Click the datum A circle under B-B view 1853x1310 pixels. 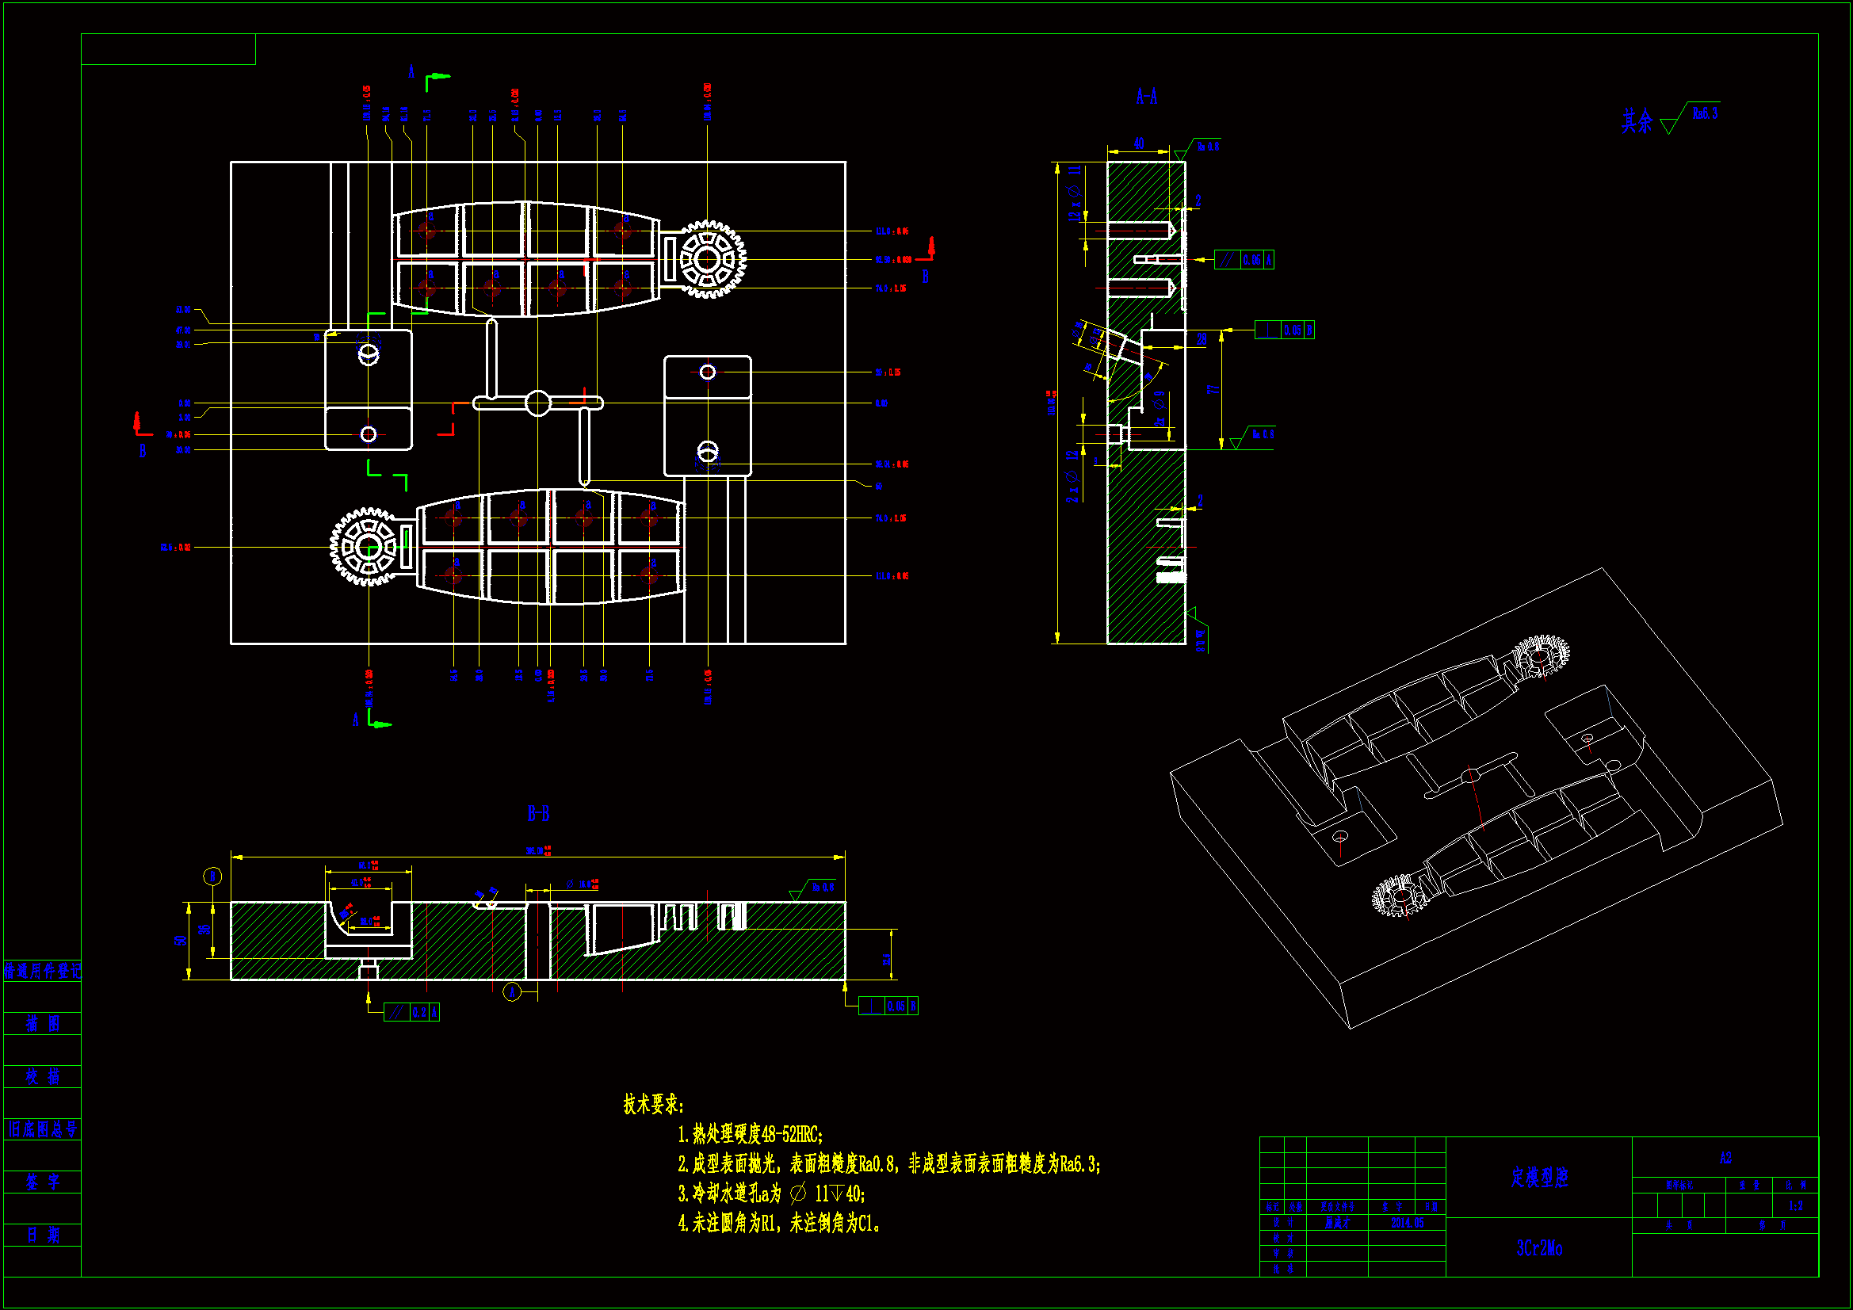coord(512,992)
